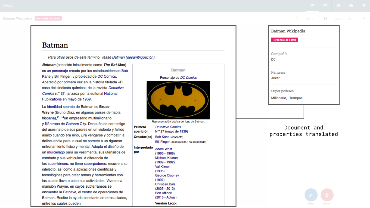
Task: Switch interface language to EN
Action: [x=325, y=5]
